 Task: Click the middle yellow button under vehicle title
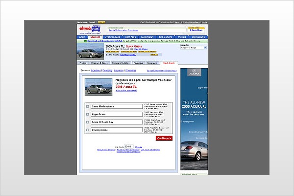pos(128,51)
